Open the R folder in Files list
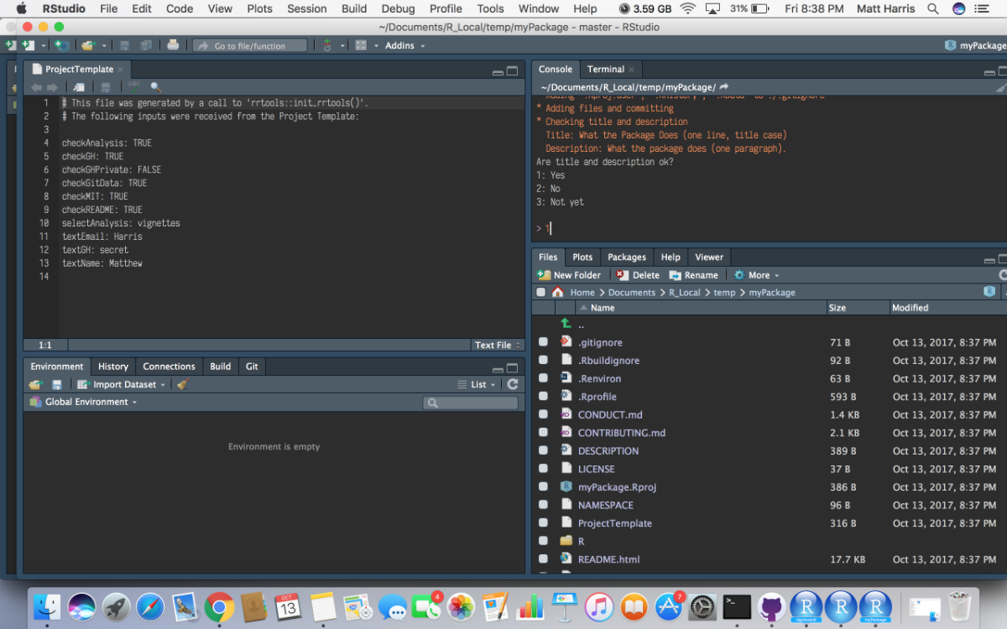Viewport: 1007px width, 629px height. (581, 541)
